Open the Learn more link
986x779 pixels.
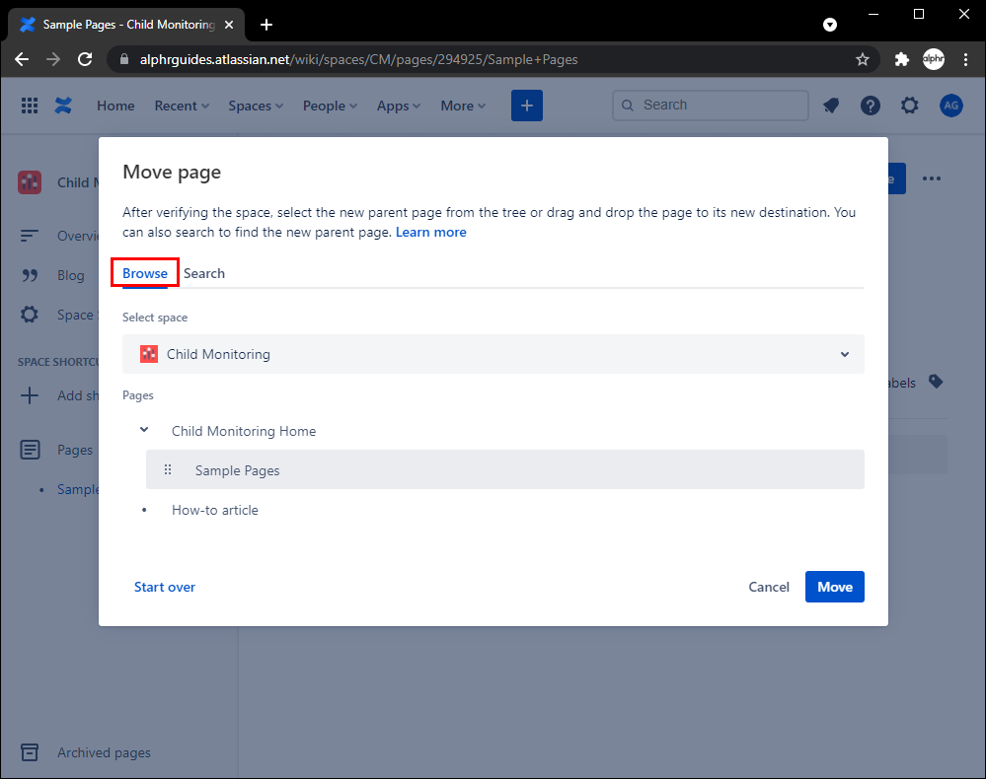pyautogui.click(x=431, y=232)
